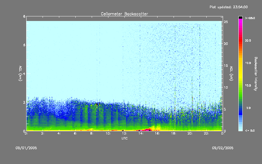Viewport: 262px width, 164px height.
Task: Click the 25 kft tick label on right axis
Action: 226,22
